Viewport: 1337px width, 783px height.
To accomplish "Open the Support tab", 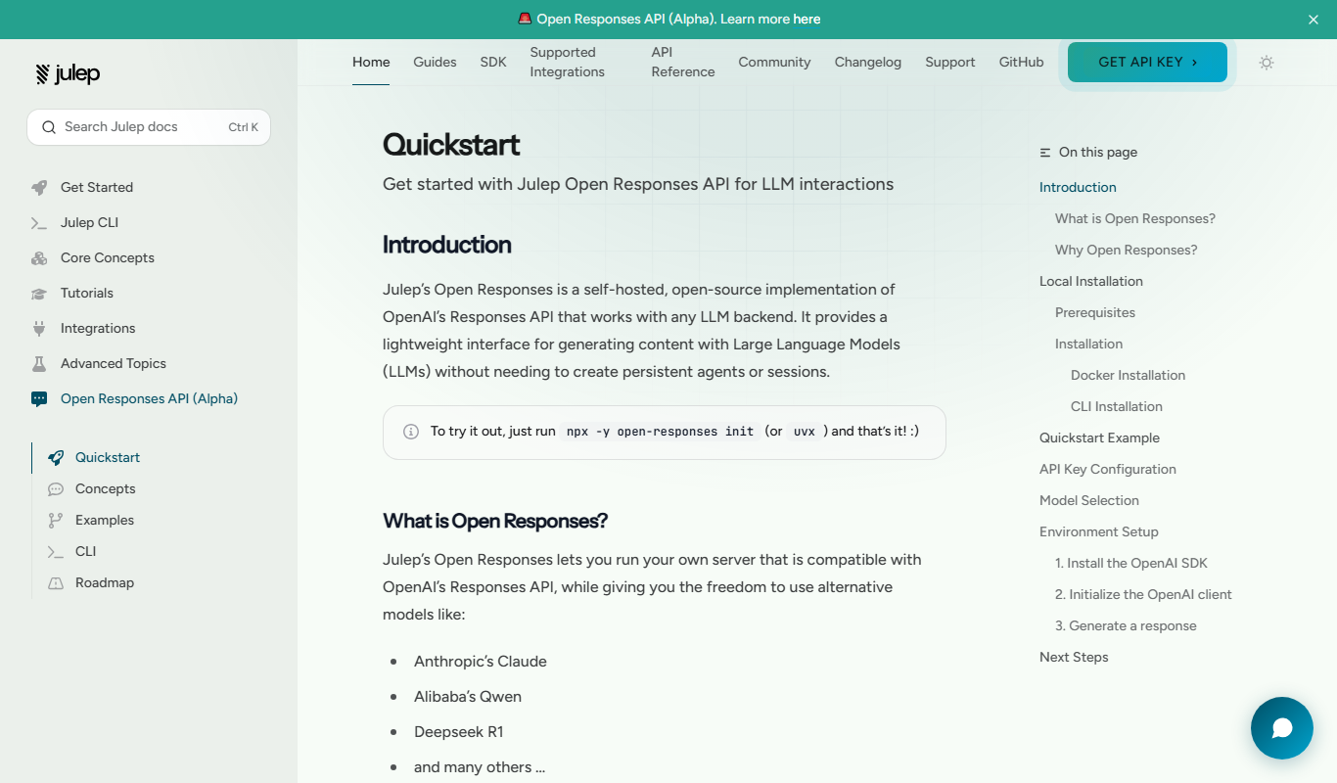I will point(950,62).
